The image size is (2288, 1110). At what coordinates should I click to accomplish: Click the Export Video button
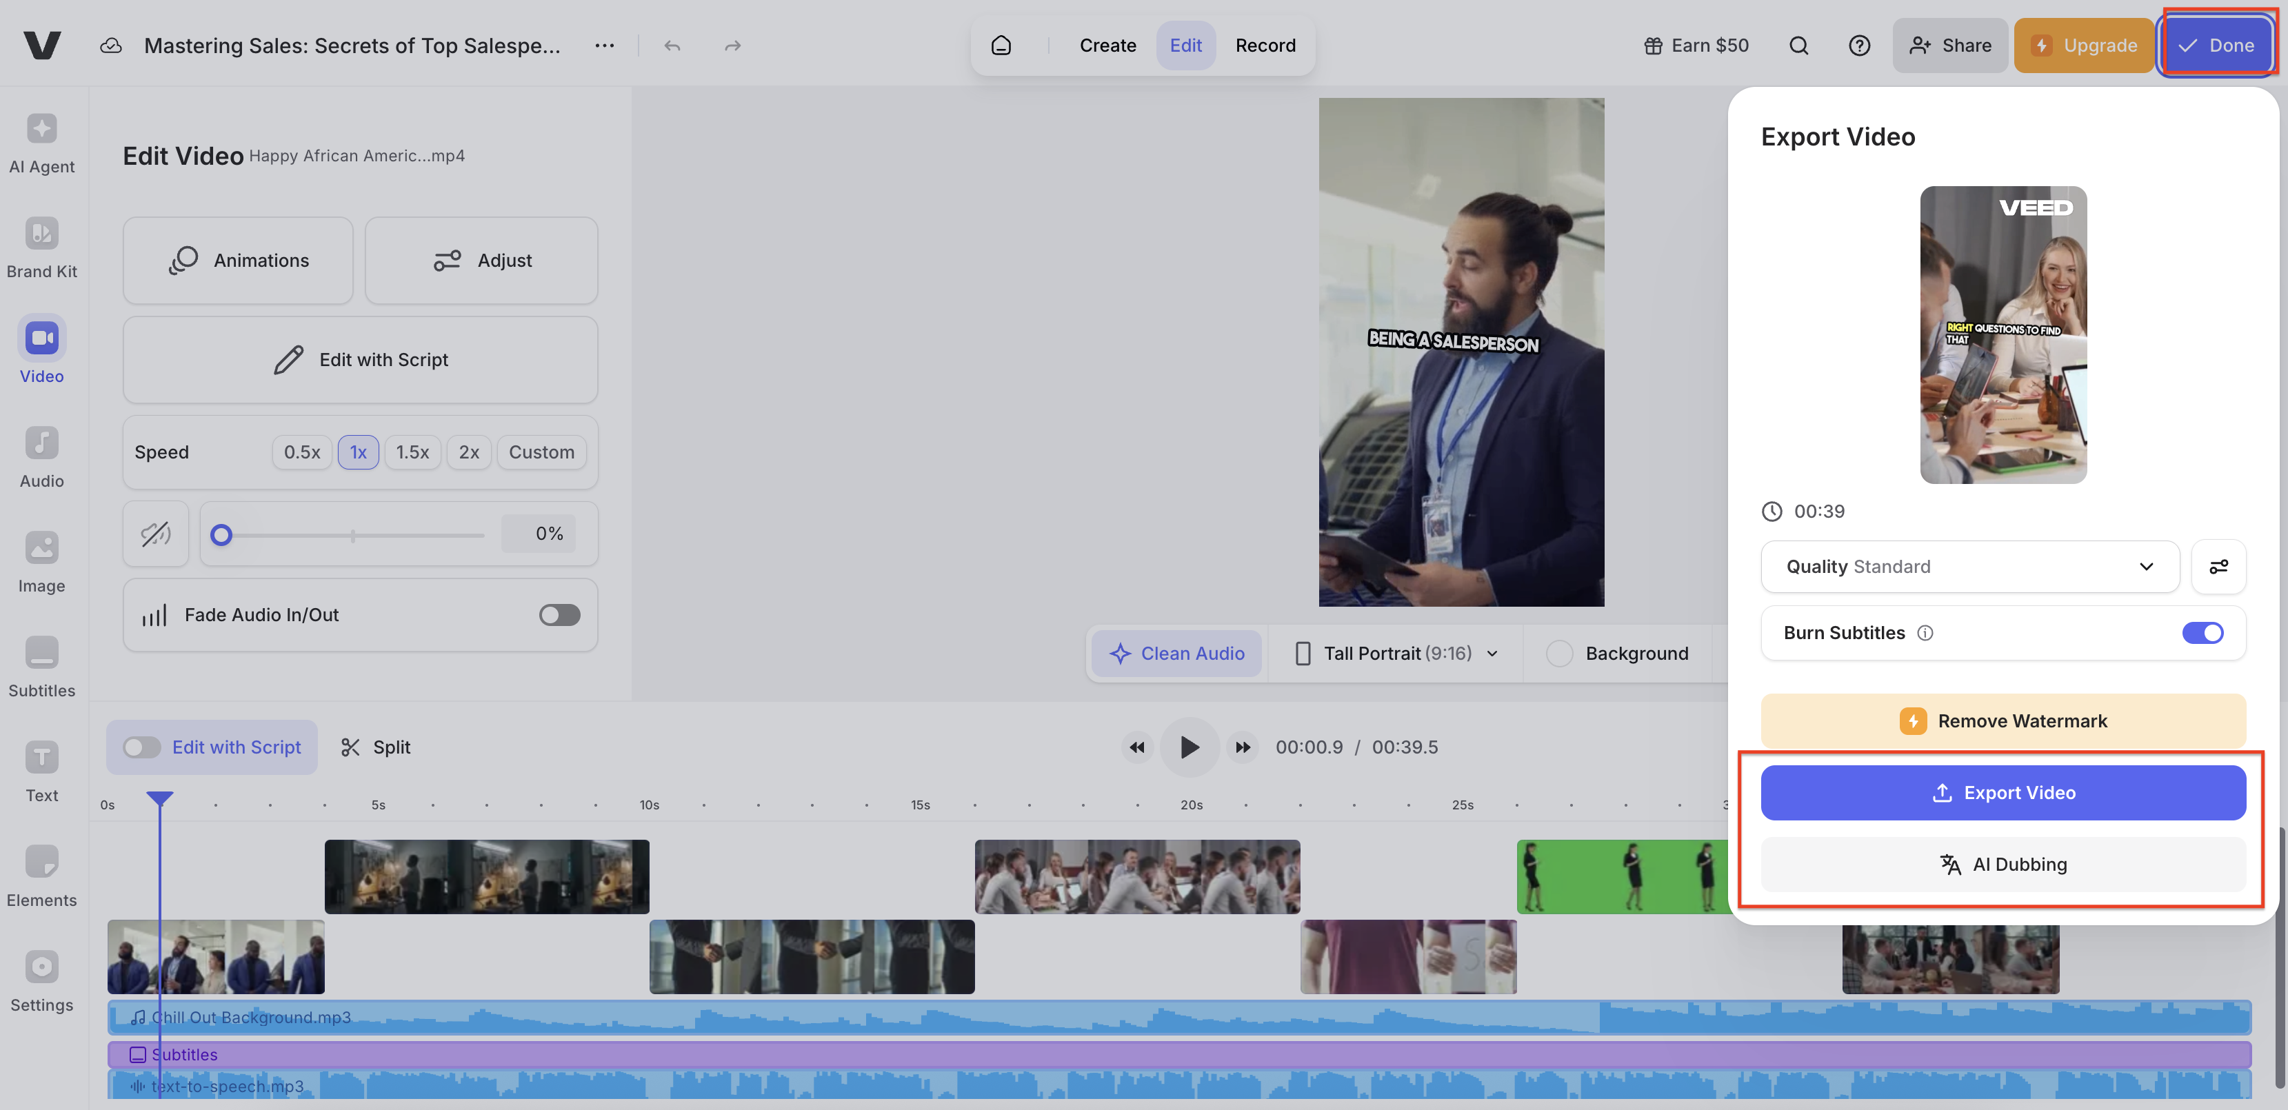point(2004,792)
